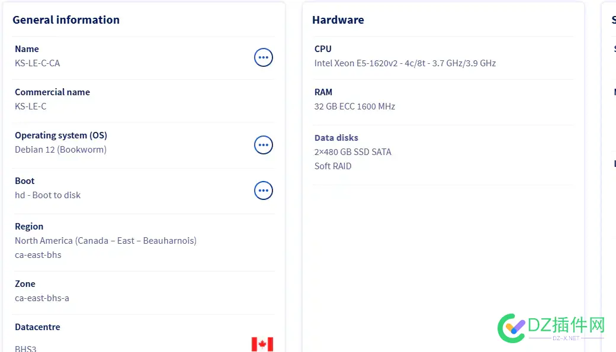Open the Boot options ellipsis menu

[x=264, y=190]
